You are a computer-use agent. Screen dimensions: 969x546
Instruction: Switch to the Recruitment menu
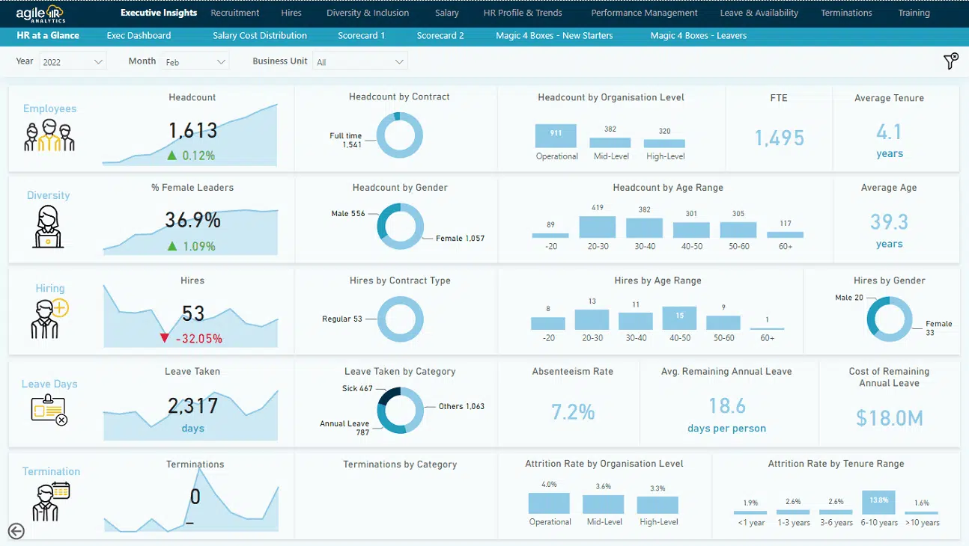[234, 13]
